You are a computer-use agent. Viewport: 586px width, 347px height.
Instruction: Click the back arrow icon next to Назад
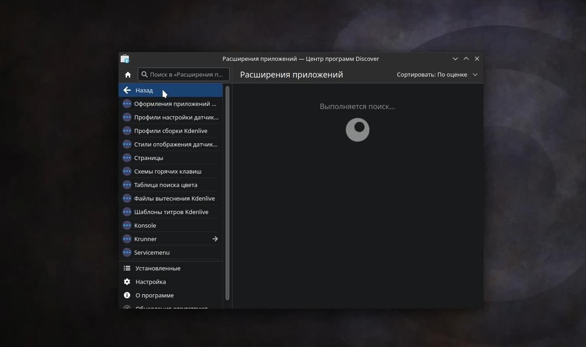[127, 90]
